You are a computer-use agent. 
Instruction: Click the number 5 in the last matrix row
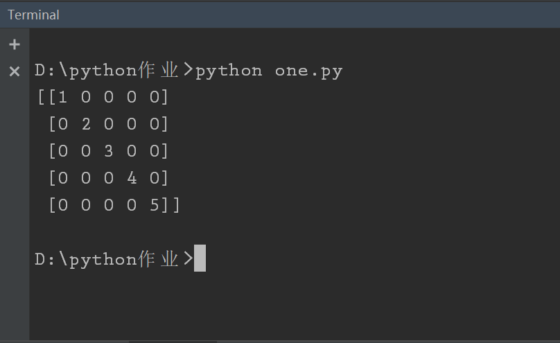155,205
